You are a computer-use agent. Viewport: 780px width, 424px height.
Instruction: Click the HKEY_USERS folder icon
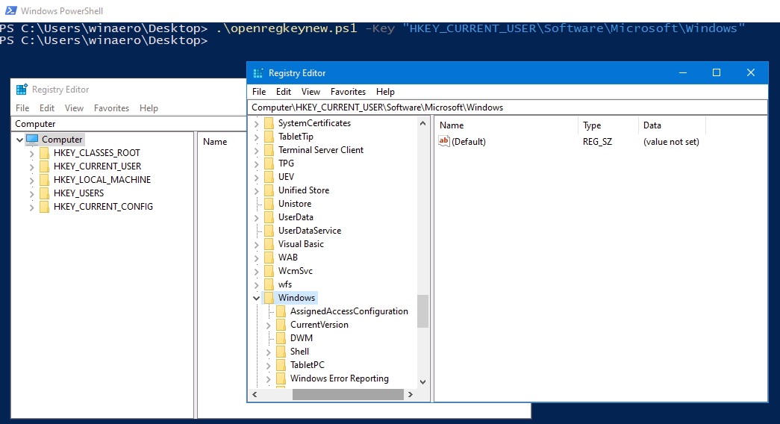click(44, 193)
